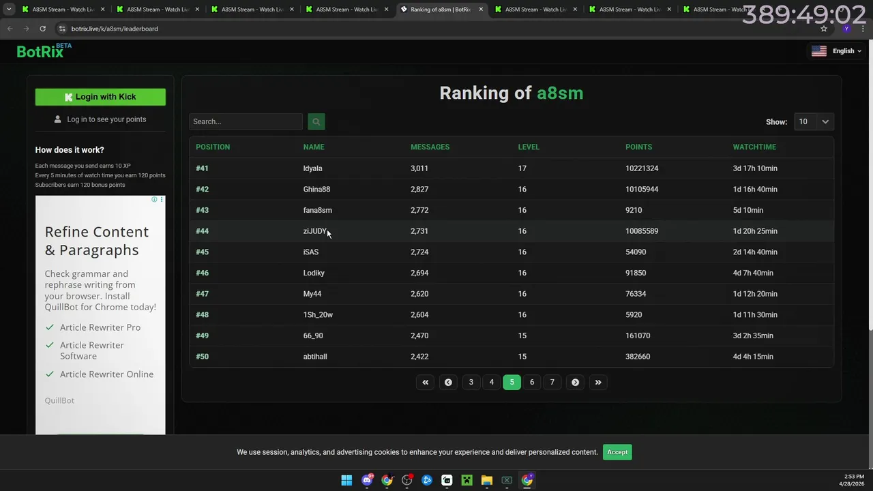Viewport: 873px width, 491px height.
Task: Expand the Show rows-per-page dropdown
Action: point(814,121)
